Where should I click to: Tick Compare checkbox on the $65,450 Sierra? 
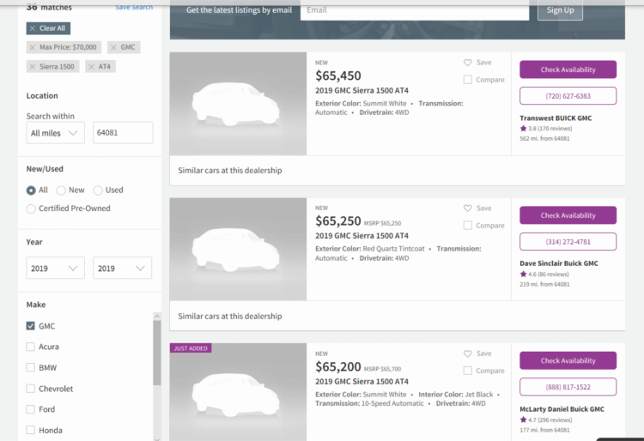pos(467,80)
